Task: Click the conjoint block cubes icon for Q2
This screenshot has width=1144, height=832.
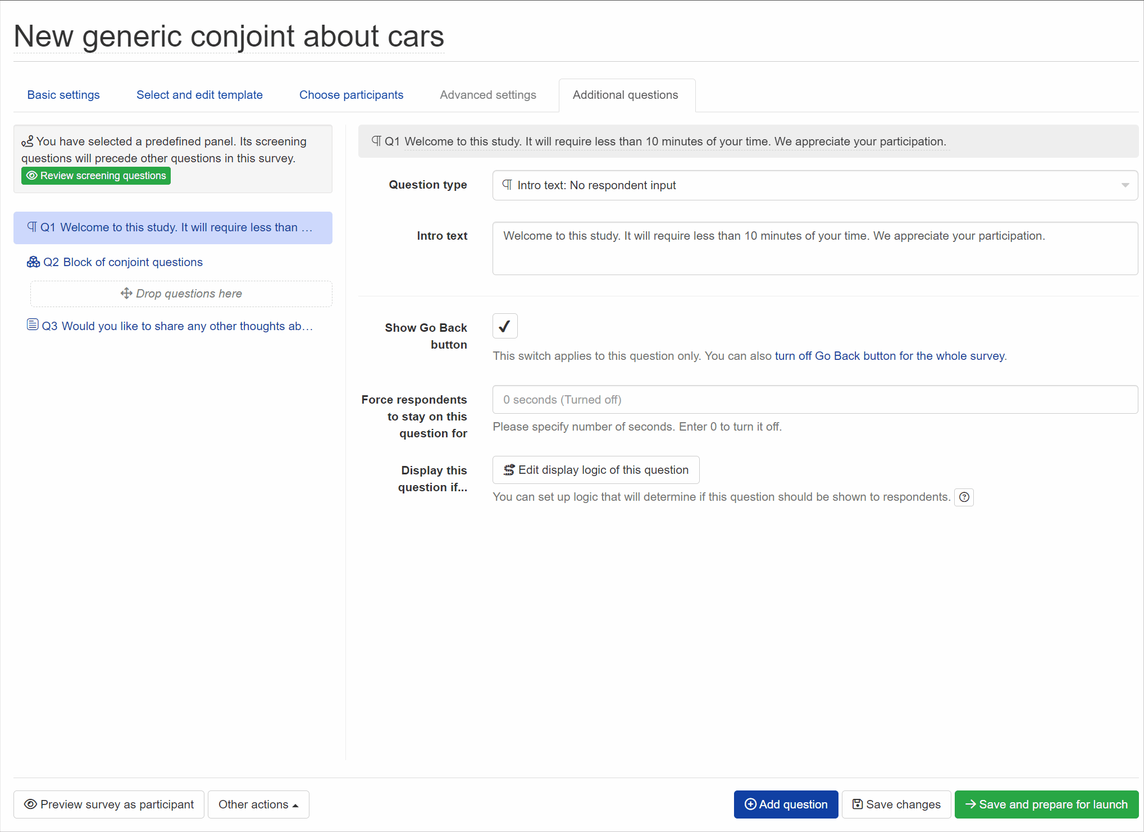Action: [33, 262]
